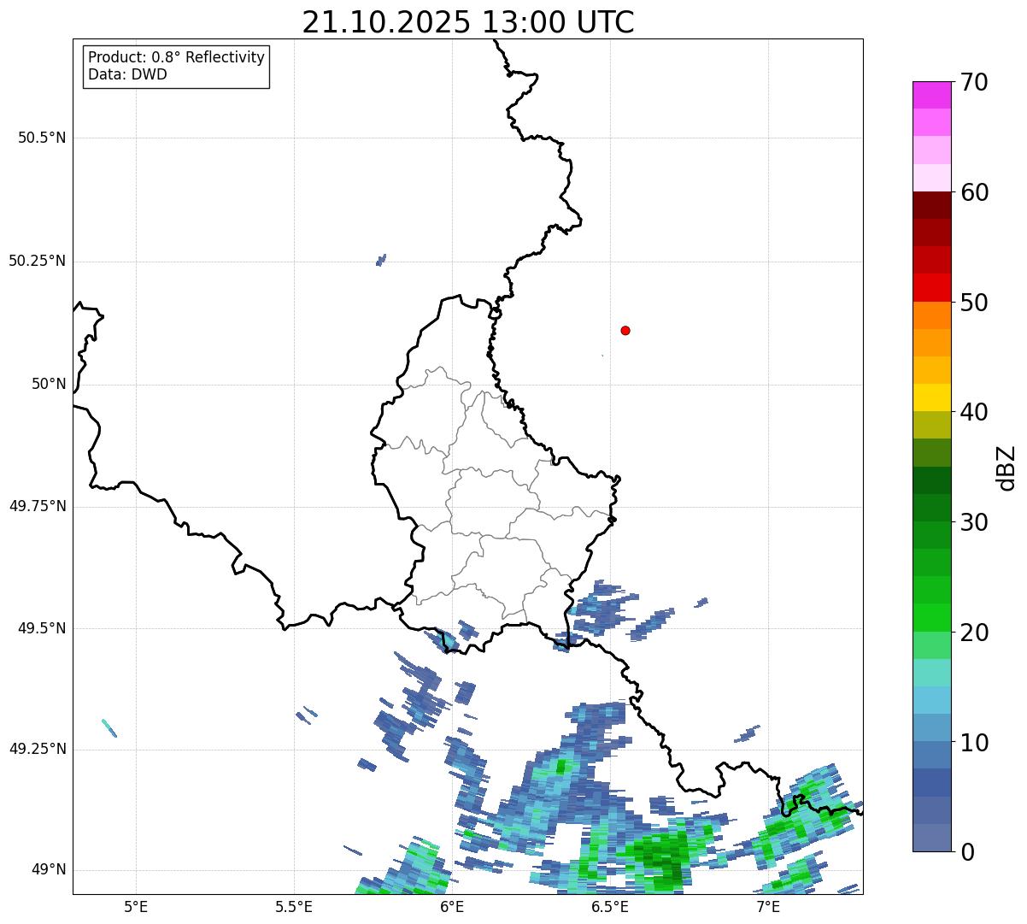Click the 20 tick on the colorbar
Image resolution: width=1027 pixels, height=924 pixels.
[x=975, y=633]
